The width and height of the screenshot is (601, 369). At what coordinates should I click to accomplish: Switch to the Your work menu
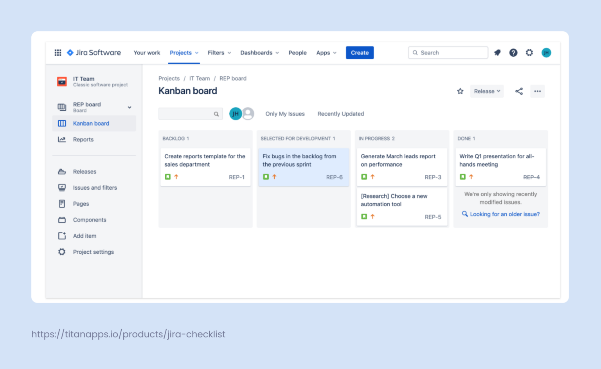pyautogui.click(x=147, y=52)
